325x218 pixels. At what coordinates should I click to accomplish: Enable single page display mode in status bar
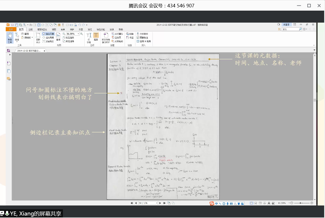251,203
